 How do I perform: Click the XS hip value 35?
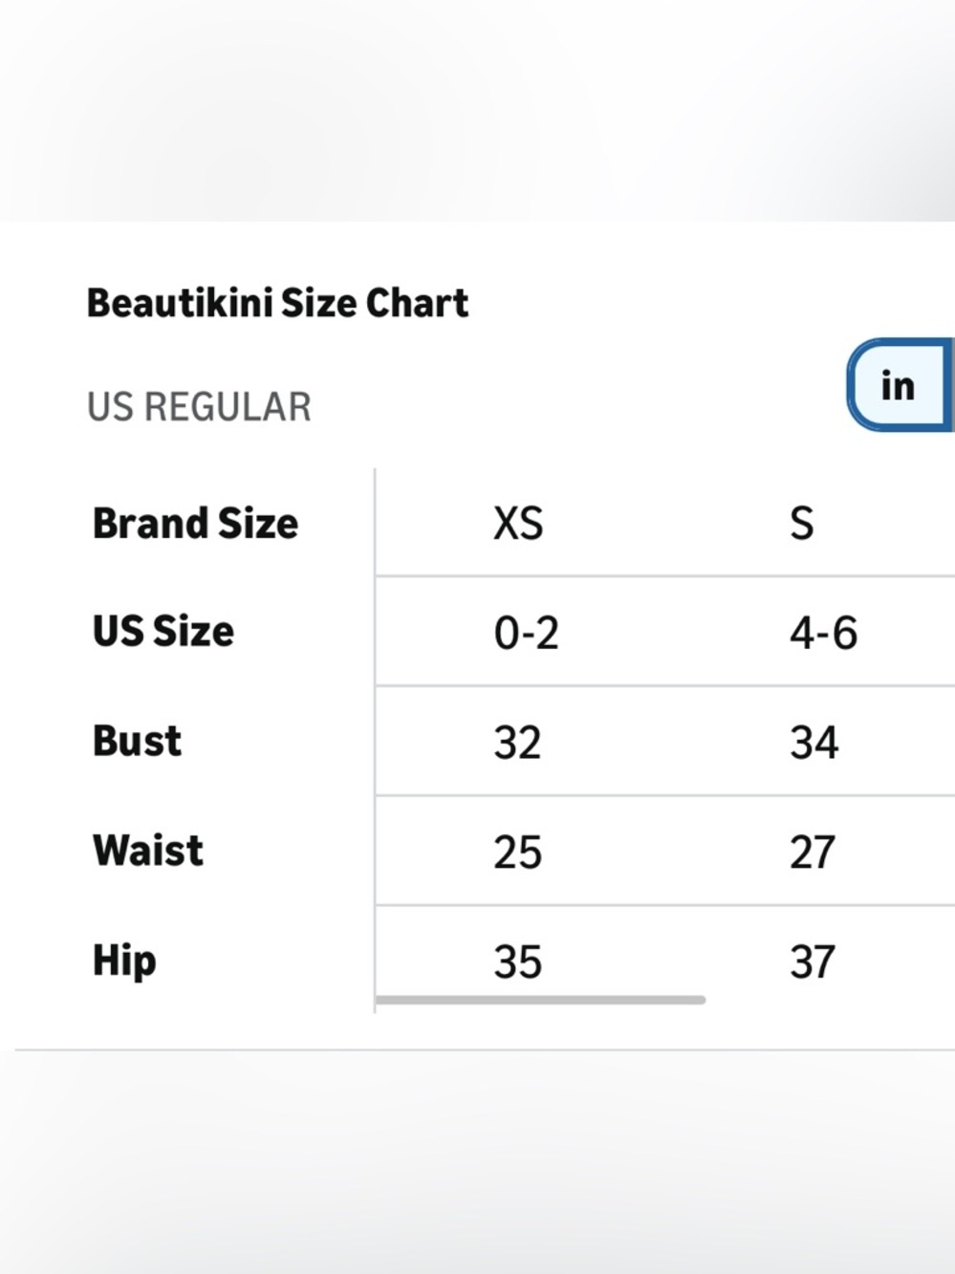[x=517, y=961]
